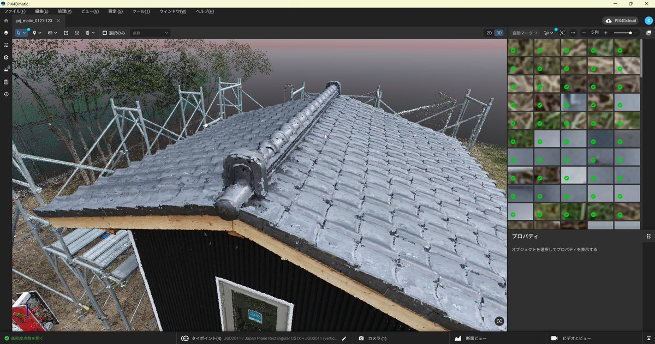Expand the bottom panel with arrow icon
This screenshot has height=344, width=655.
pos(648,339)
